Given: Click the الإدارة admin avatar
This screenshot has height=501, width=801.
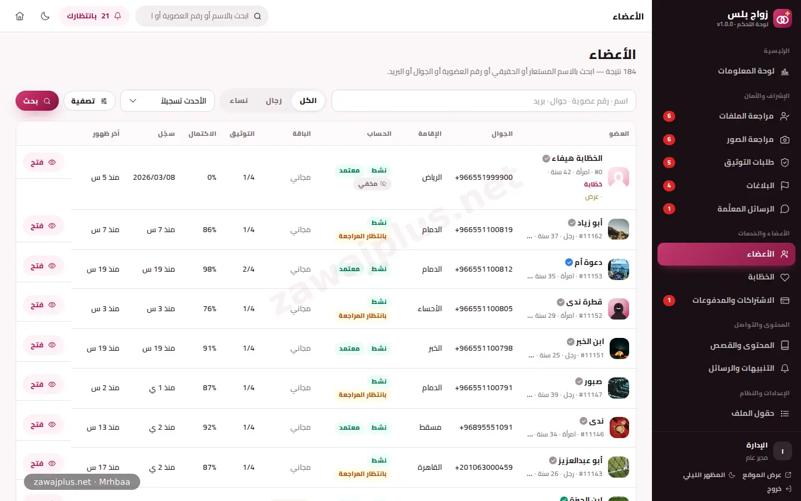Looking at the screenshot, I should coord(783,451).
